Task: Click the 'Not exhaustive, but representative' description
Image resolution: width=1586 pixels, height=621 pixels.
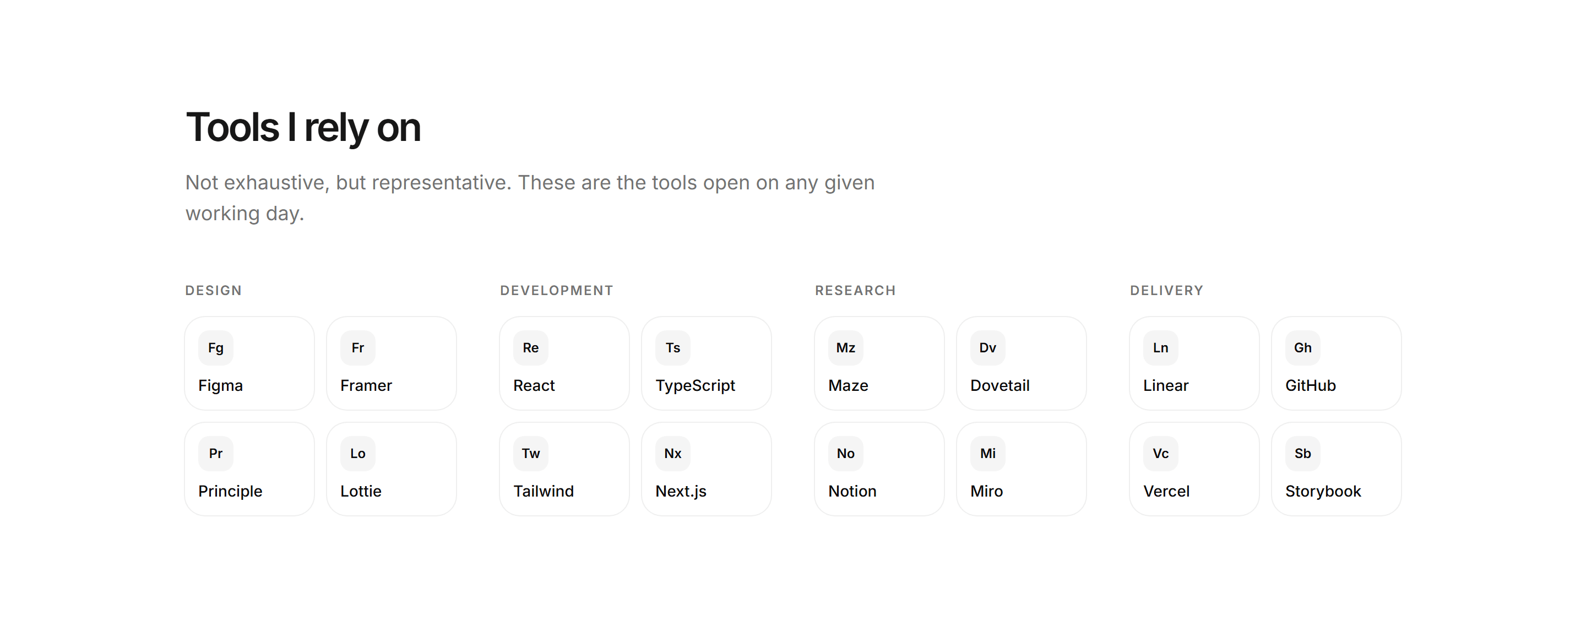Action: tap(530, 198)
